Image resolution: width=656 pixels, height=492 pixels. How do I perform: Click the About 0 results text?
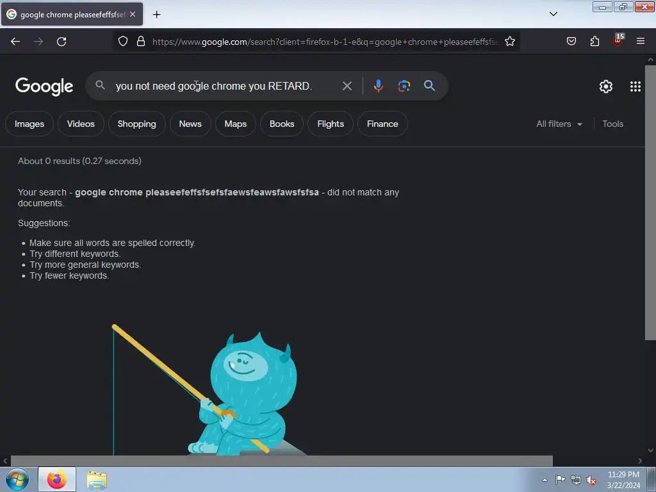tap(79, 161)
